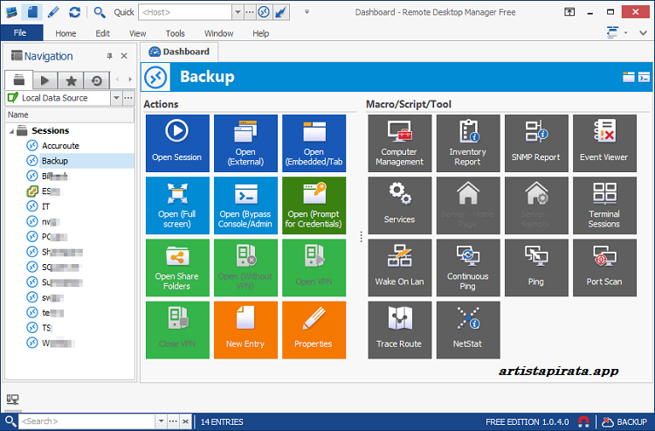The height and width of the screenshot is (431, 655).
Task: Open the search box dropdown arrow
Action: (162, 421)
